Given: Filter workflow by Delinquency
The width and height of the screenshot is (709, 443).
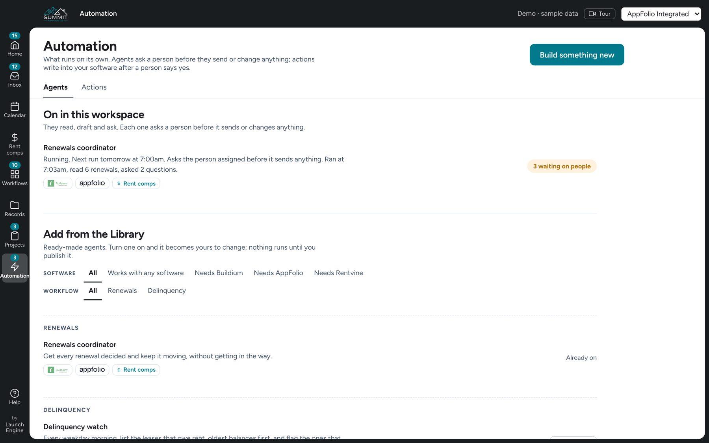Looking at the screenshot, I should (x=167, y=291).
